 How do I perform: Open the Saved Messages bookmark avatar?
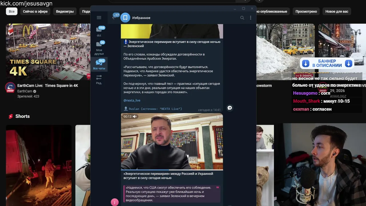pyautogui.click(x=125, y=18)
